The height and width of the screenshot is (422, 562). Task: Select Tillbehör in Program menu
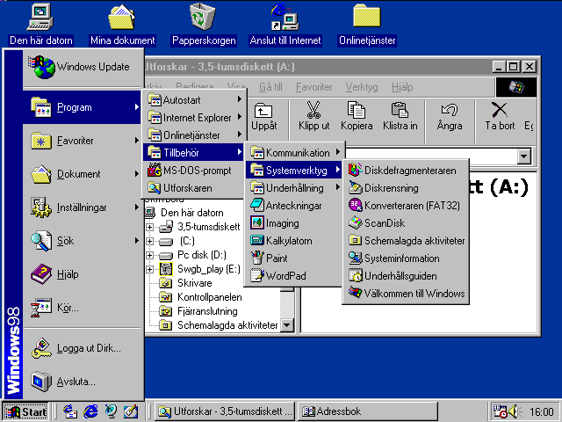coord(194,152)
